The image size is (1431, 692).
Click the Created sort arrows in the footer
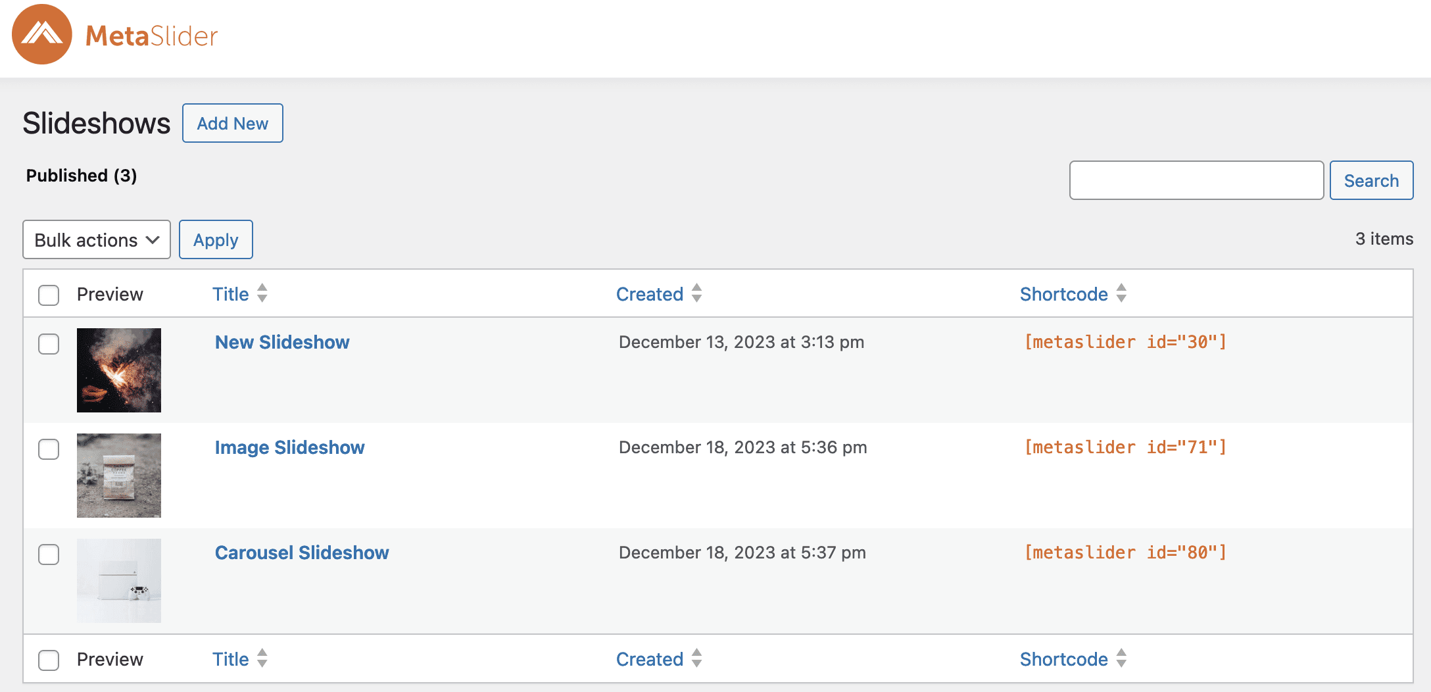click(x=697, y=658)
